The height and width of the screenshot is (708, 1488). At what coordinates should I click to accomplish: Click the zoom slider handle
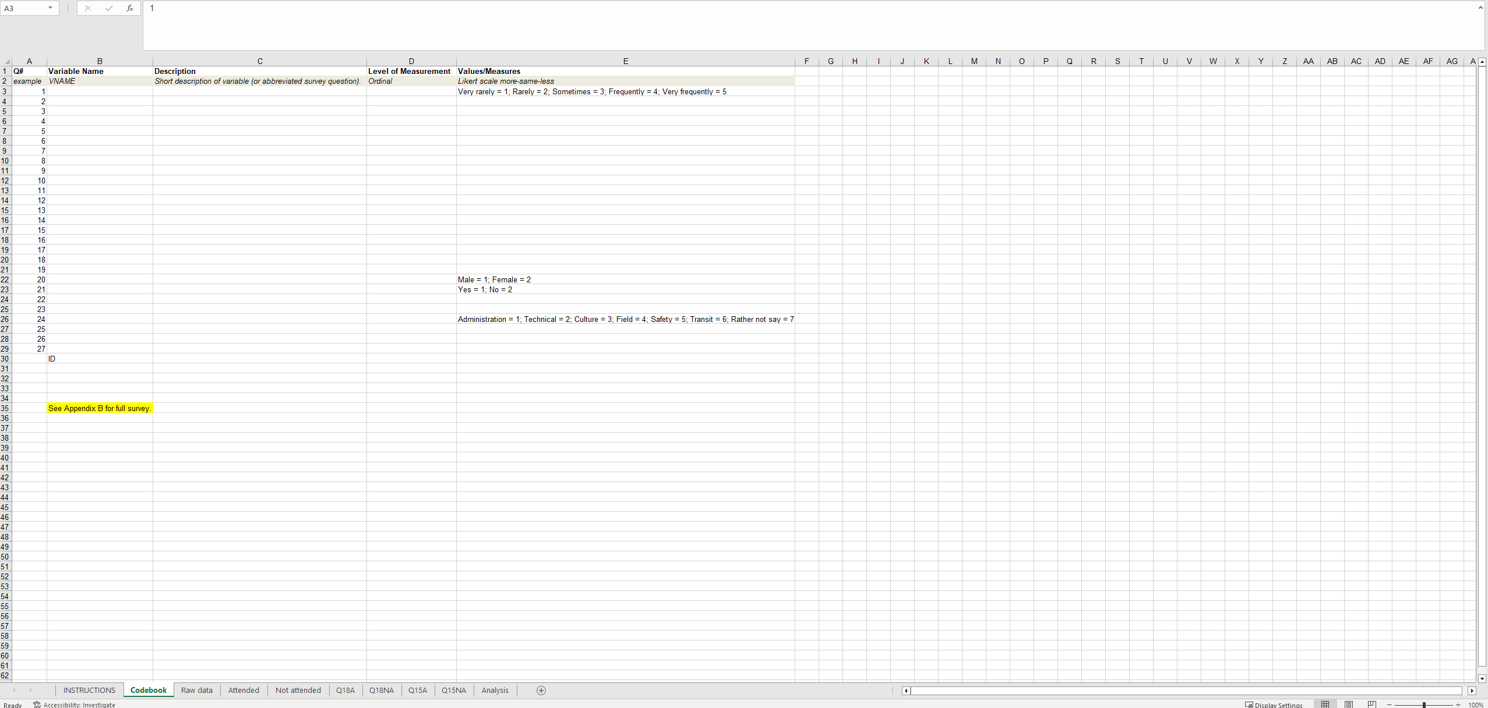click(1424, 705)
